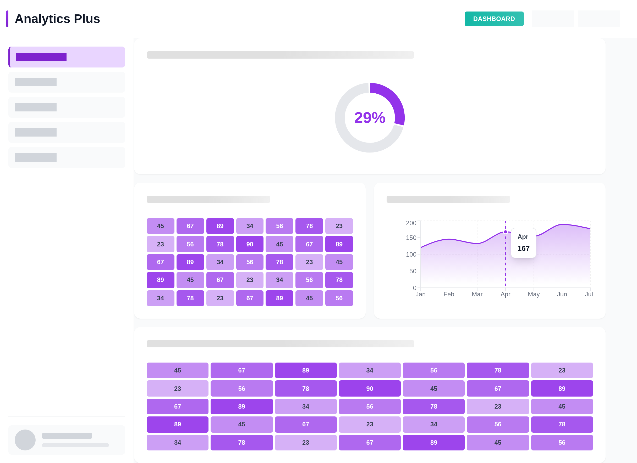The image size is (637, 463).
Task: Click the DASHBOARD button in header
Action: click(x=494, y=19)
